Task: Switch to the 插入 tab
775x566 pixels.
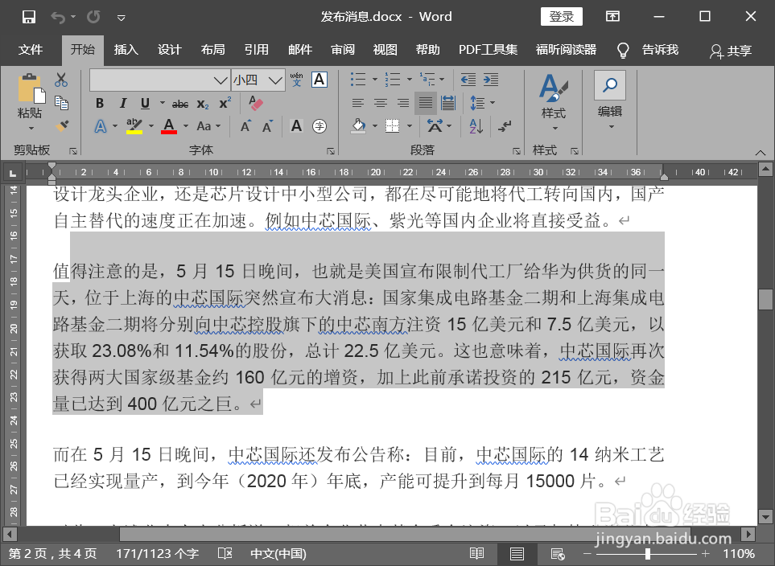Action: click(x=126, y=50)
